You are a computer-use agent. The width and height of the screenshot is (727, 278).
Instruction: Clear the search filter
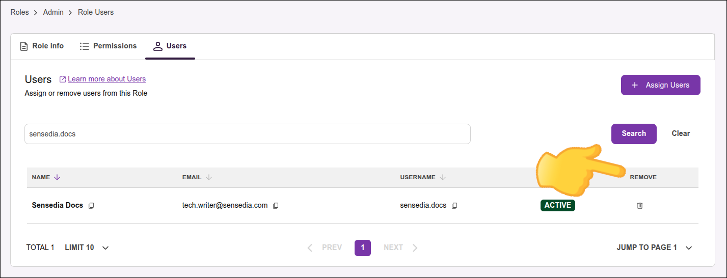[680, 133]
